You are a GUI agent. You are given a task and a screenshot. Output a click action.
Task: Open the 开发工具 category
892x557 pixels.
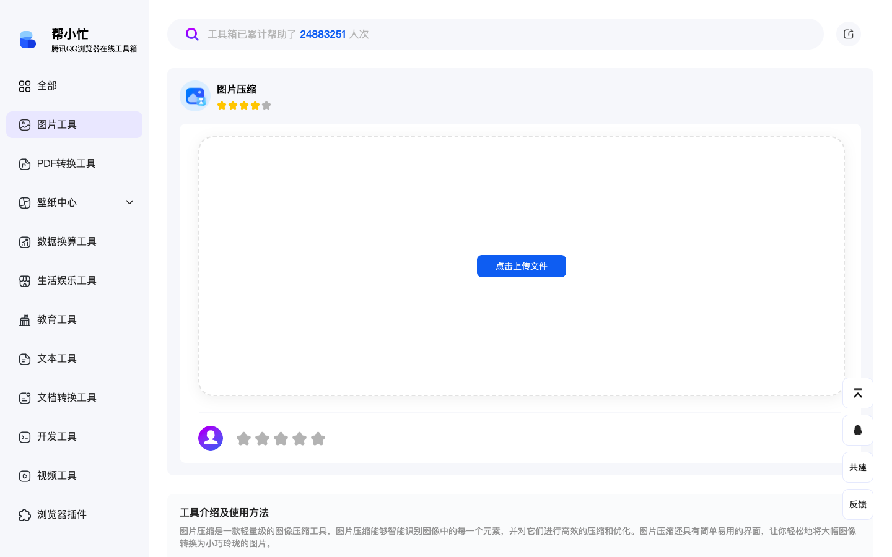click(58, 436)
